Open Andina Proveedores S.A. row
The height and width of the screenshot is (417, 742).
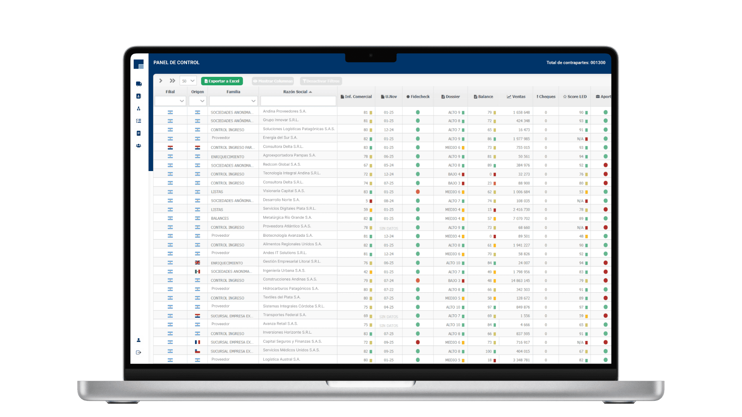284,111
